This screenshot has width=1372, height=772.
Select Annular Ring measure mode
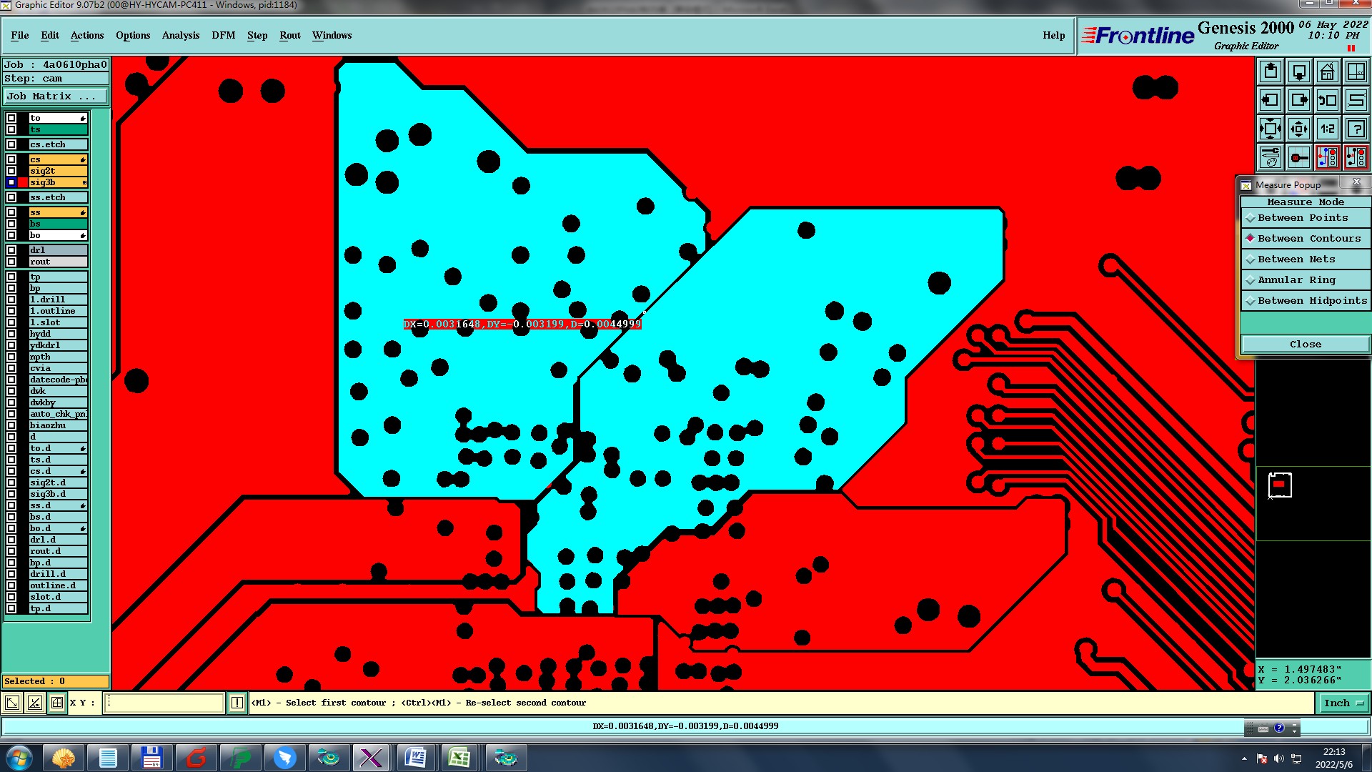(x=1296, y=280)
